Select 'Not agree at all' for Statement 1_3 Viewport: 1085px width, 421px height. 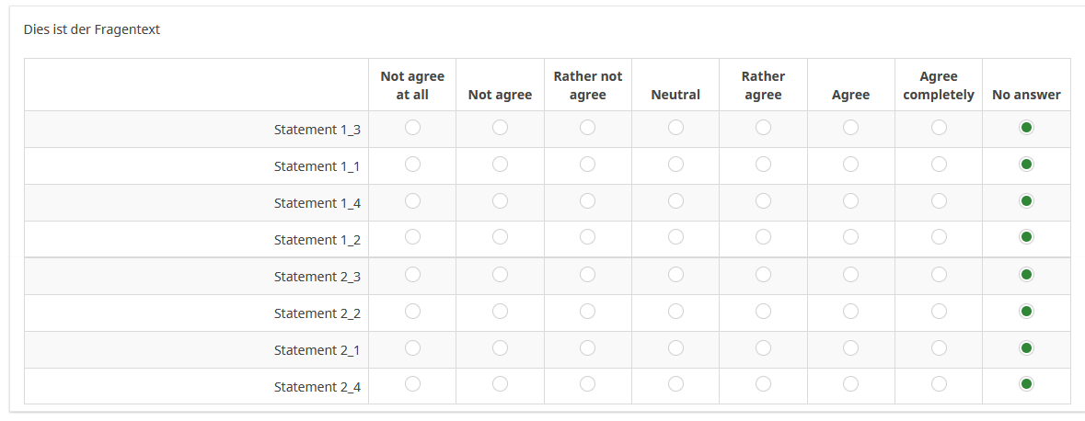(412, 128)
